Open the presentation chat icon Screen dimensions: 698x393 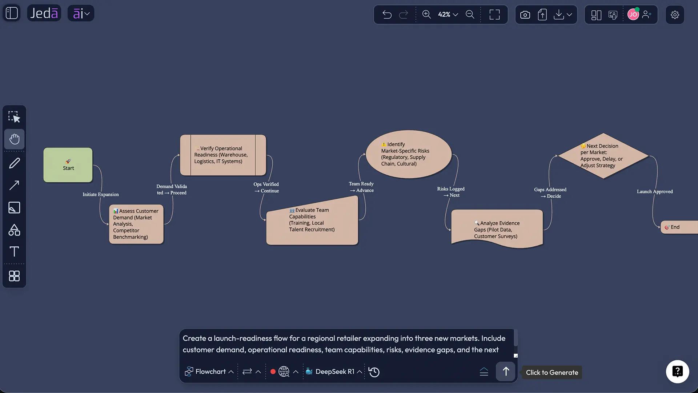pos(613,15)
